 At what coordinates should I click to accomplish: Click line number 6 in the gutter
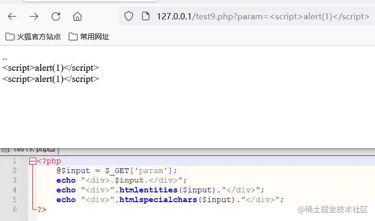(15, 209)
